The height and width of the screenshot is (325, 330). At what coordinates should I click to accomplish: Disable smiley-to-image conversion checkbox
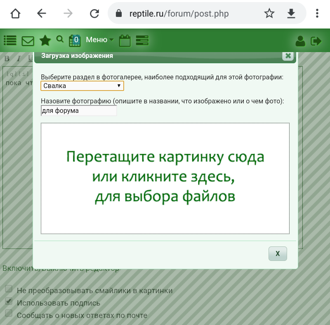click(x=9, y=289)
